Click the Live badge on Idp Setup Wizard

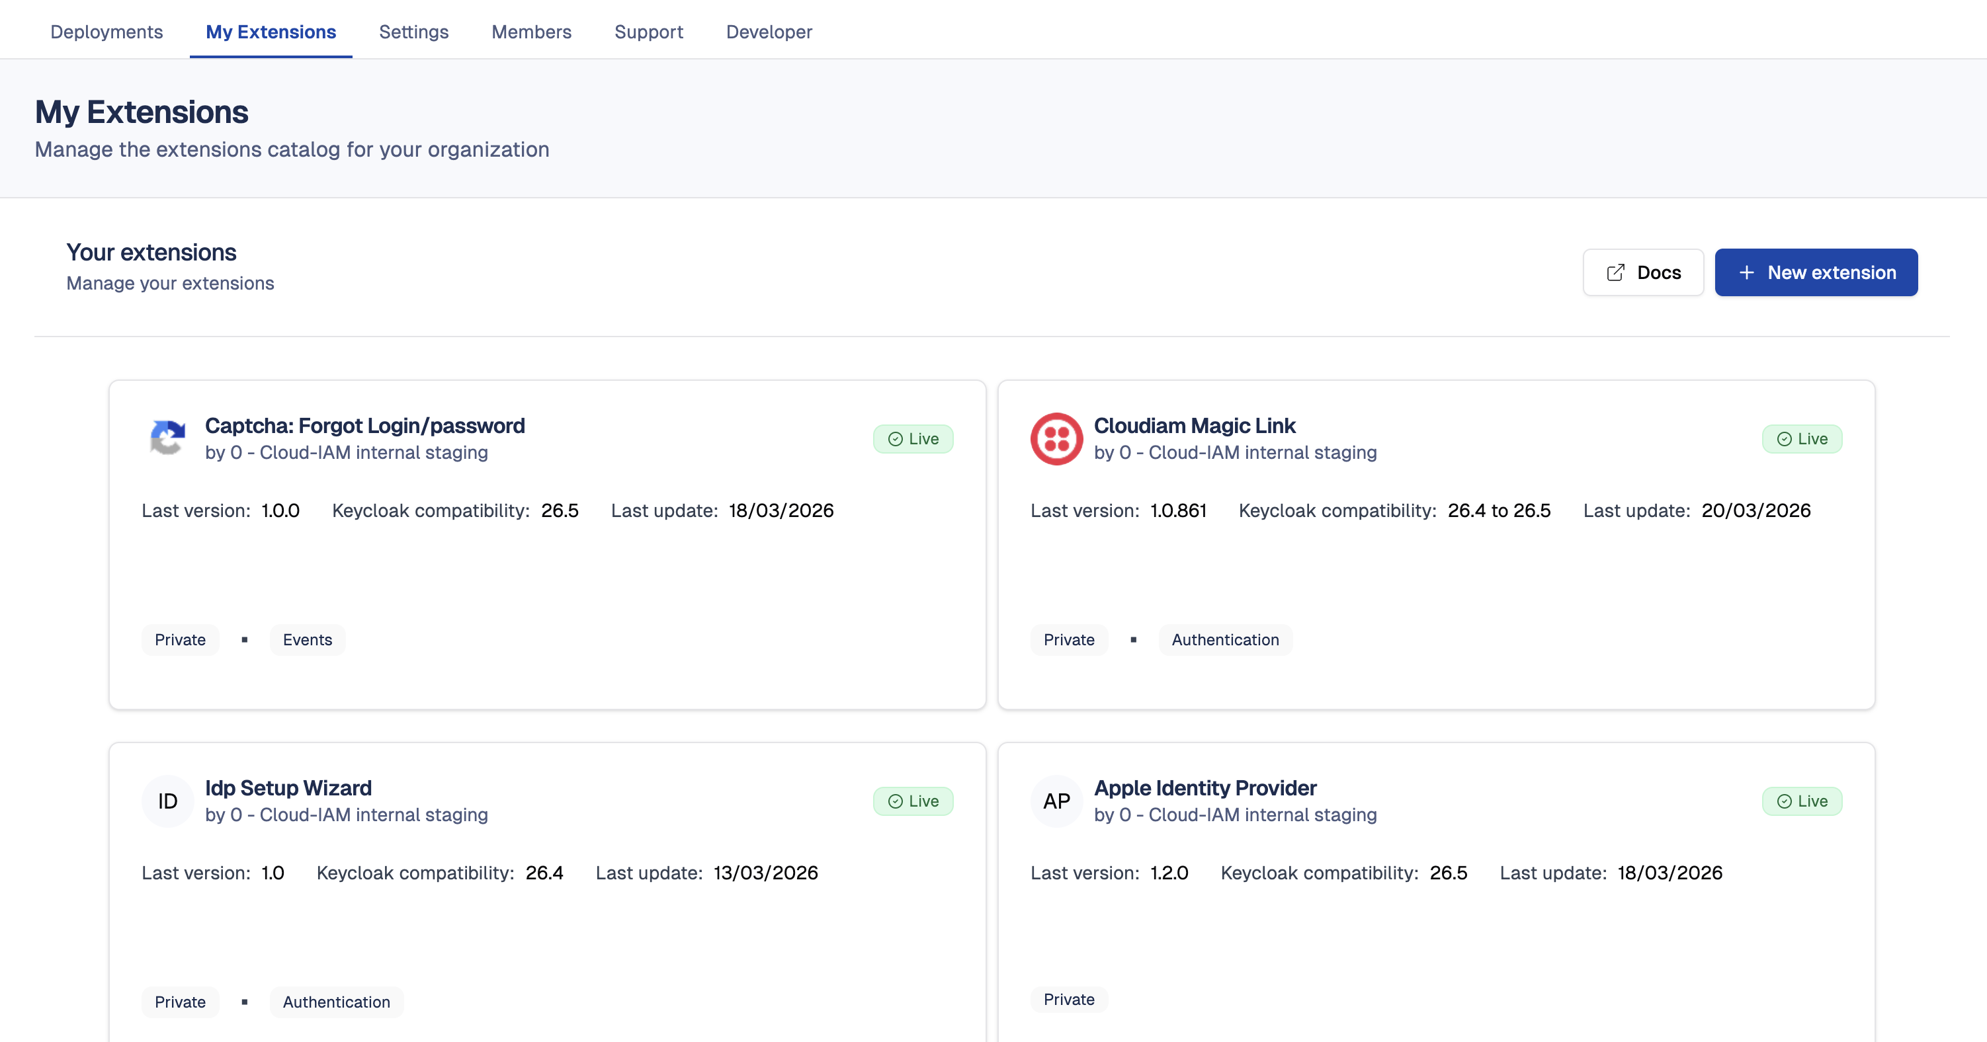913,801
